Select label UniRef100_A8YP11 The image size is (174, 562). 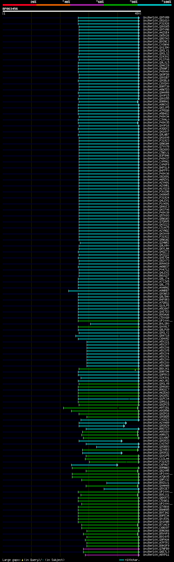click(156, 555)
